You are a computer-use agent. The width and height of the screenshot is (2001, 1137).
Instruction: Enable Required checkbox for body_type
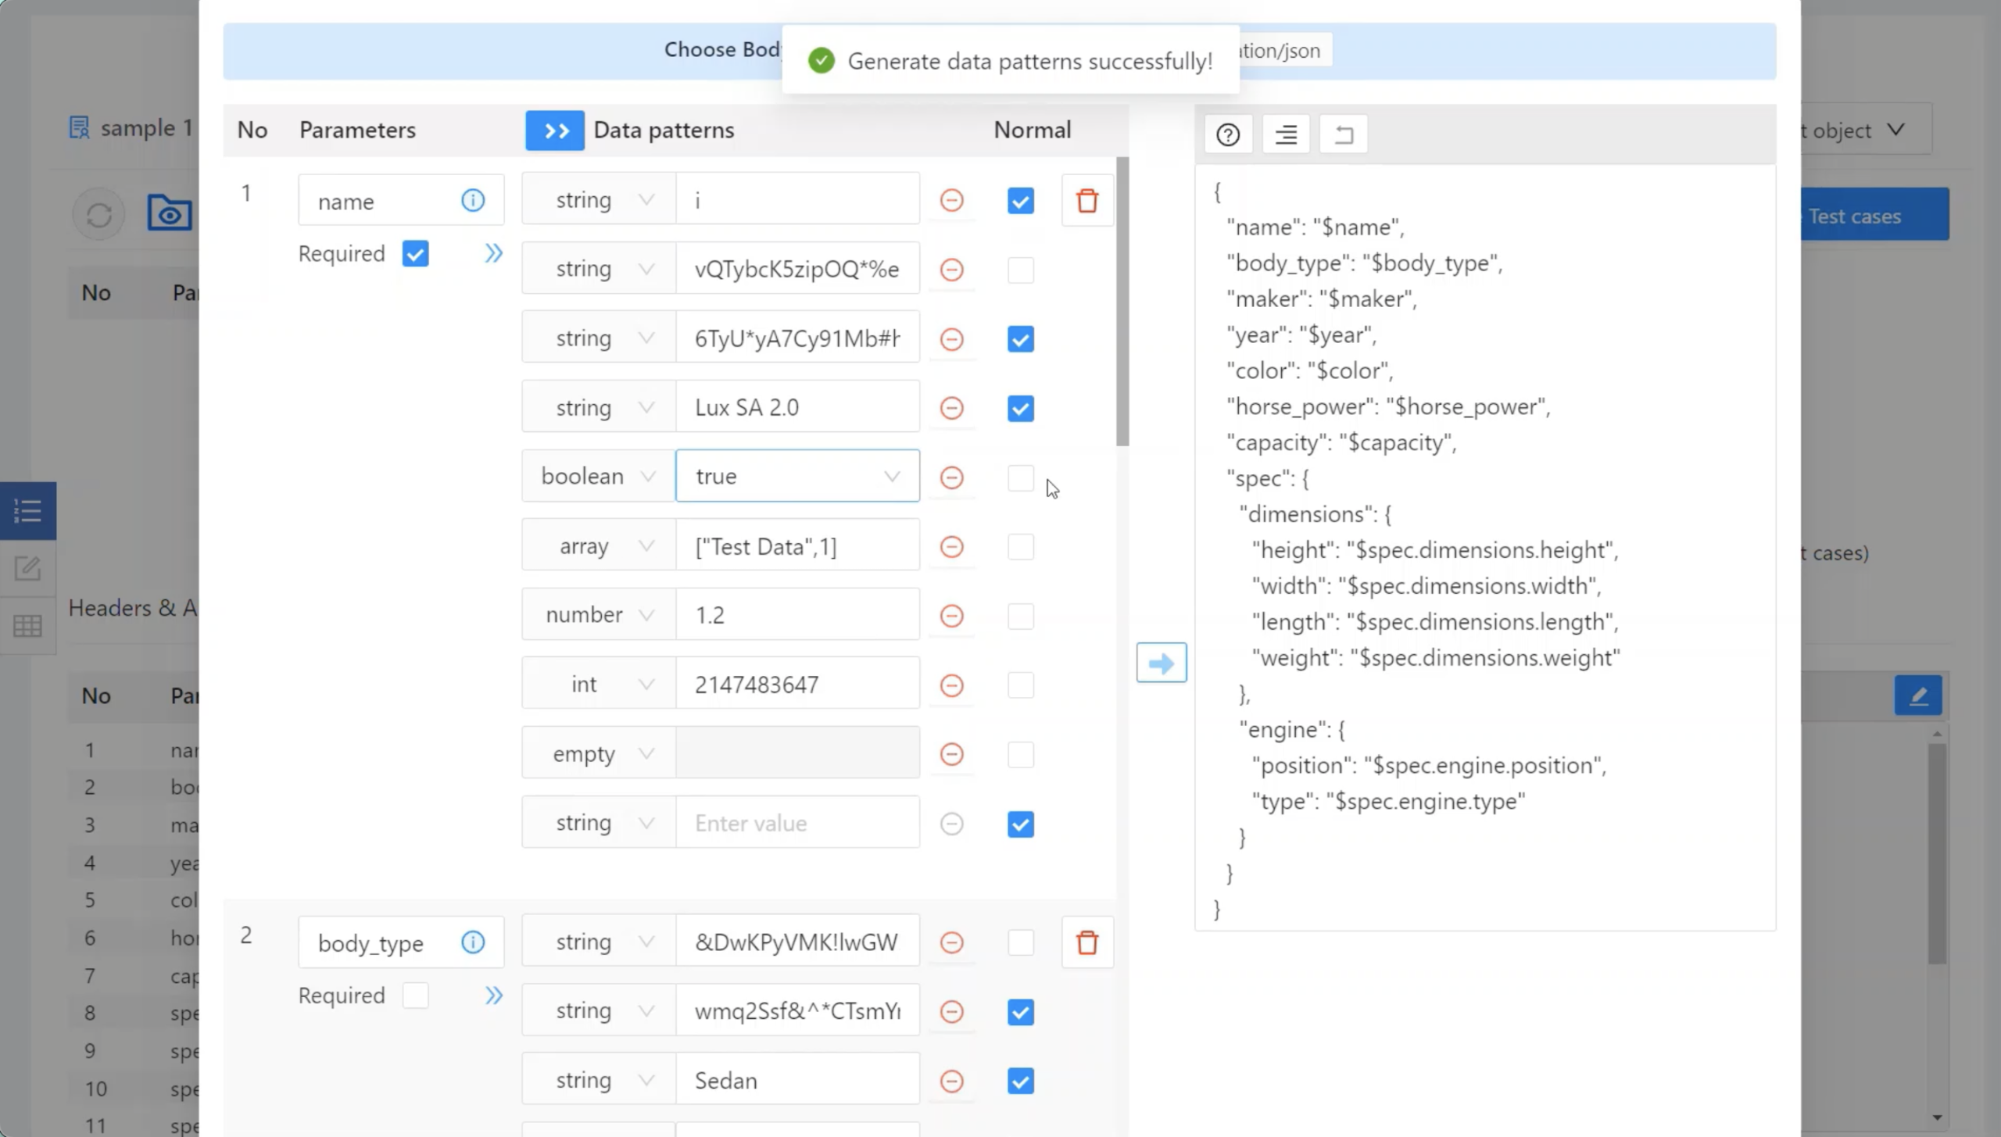click(415, 996)
